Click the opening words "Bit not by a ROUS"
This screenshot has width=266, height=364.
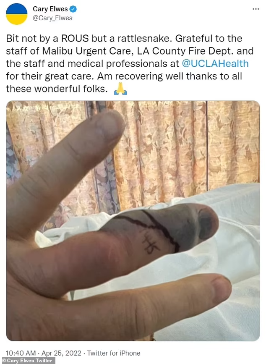click(x=47, y=39)
